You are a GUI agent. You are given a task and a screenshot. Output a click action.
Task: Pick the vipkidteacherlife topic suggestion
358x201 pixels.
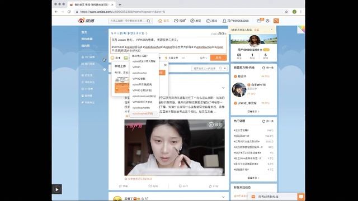(141, 108)
